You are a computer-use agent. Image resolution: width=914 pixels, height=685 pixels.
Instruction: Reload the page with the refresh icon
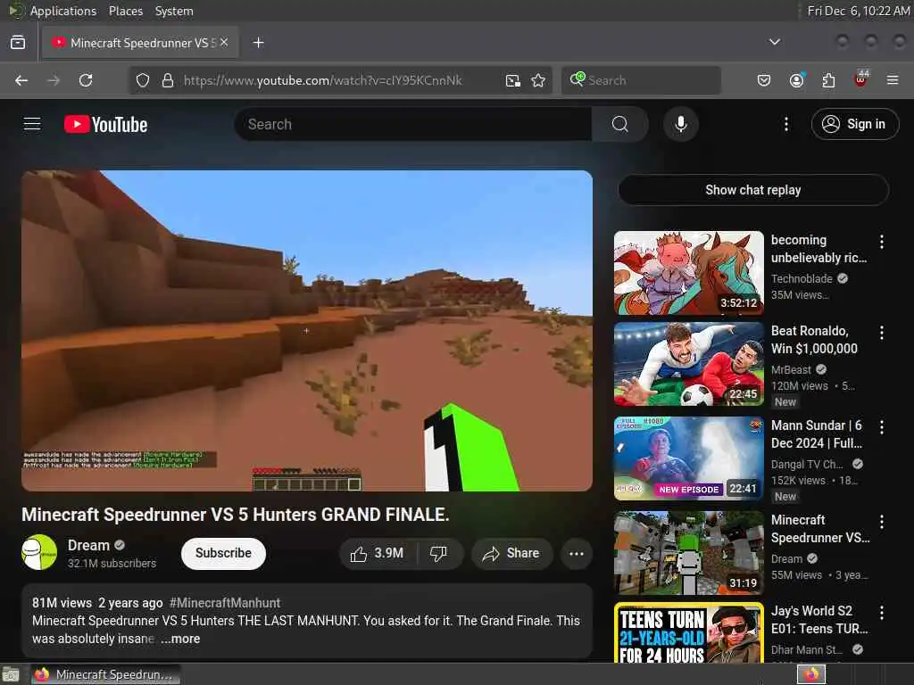click(x=86, y=80)
